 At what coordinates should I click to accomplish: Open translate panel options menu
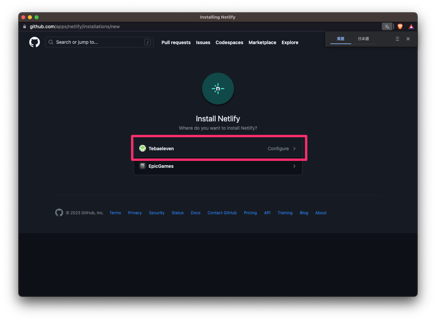[x=397, y=39]
